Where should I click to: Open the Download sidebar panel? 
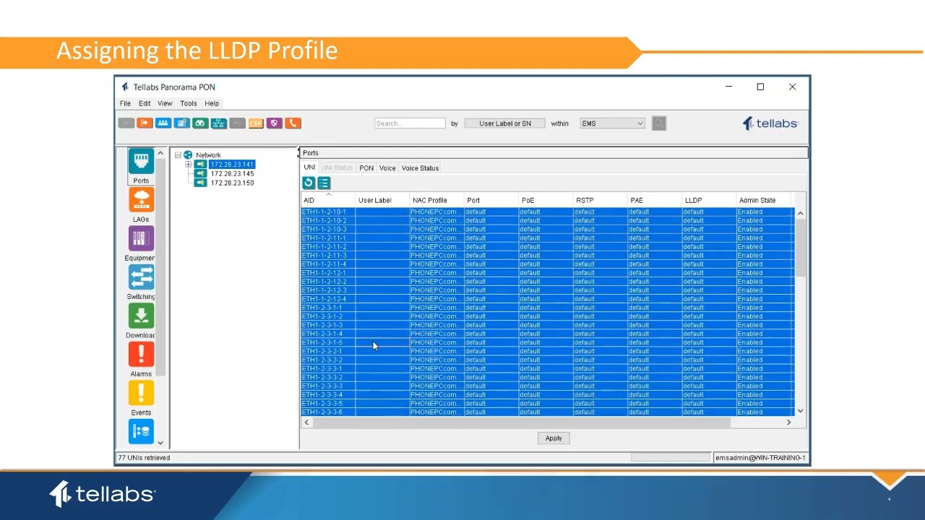click(141, 321)
